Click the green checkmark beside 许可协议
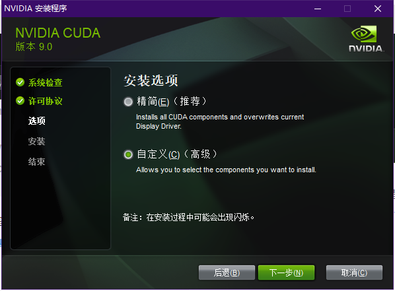Viewport: 395px width, 291px height. coord(20,101)
